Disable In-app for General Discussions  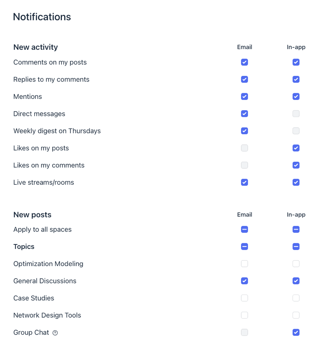296,281
